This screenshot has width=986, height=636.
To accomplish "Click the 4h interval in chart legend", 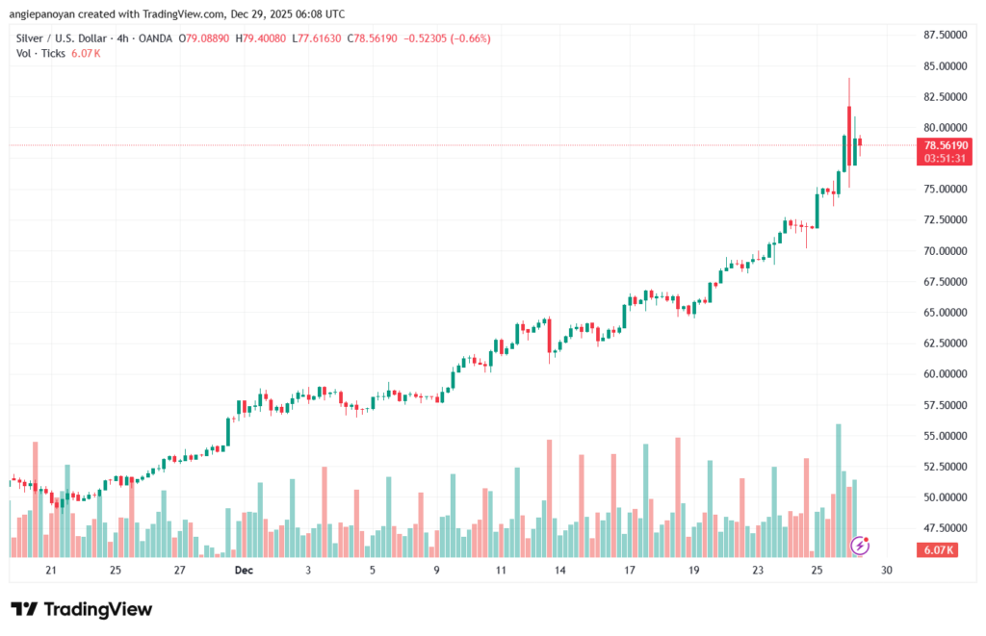I will click(122, 38).
